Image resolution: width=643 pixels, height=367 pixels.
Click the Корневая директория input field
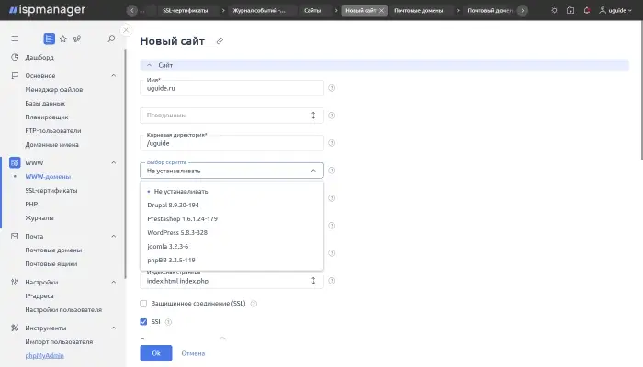point(232,143)
